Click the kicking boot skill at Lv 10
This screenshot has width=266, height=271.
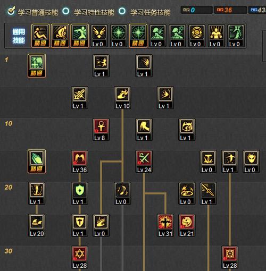tap(122, 98)
